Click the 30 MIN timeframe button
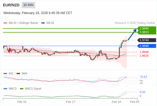Screen dimensions: 157x106 tap(28, 5)
